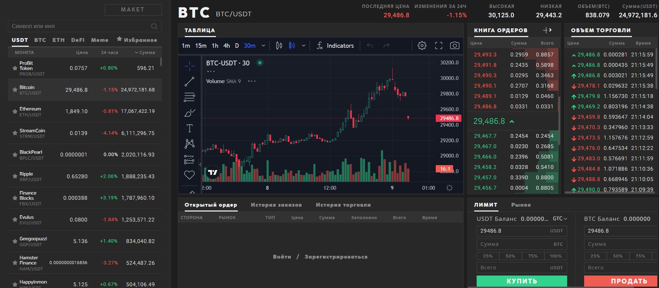659x288 pixels.
Task: Switch to the BTC market tab
Action: pyautogui.click(x=40, y=40)
